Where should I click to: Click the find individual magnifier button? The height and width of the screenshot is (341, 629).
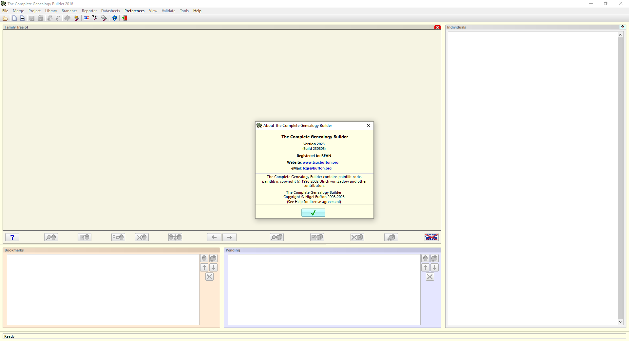coord(51,237)
